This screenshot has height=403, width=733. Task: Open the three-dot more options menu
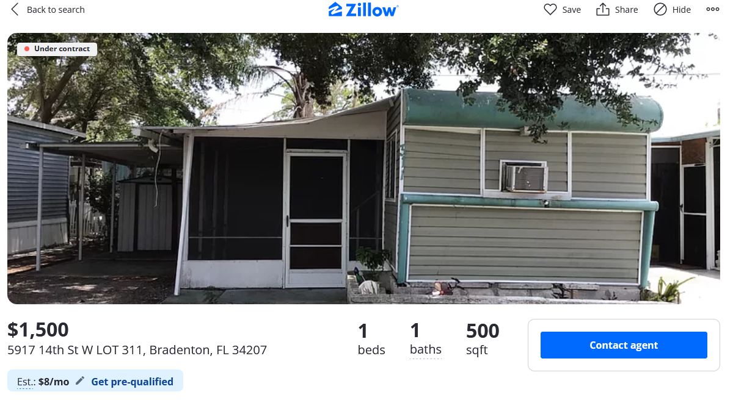click(713, 10)
